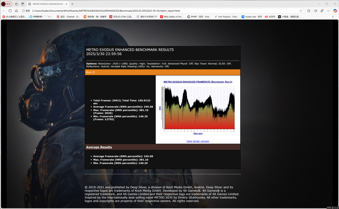Click Run 0 Max. Framerate 381.10 line
Screen dimensions: 339x209
[x=121, y=112]
